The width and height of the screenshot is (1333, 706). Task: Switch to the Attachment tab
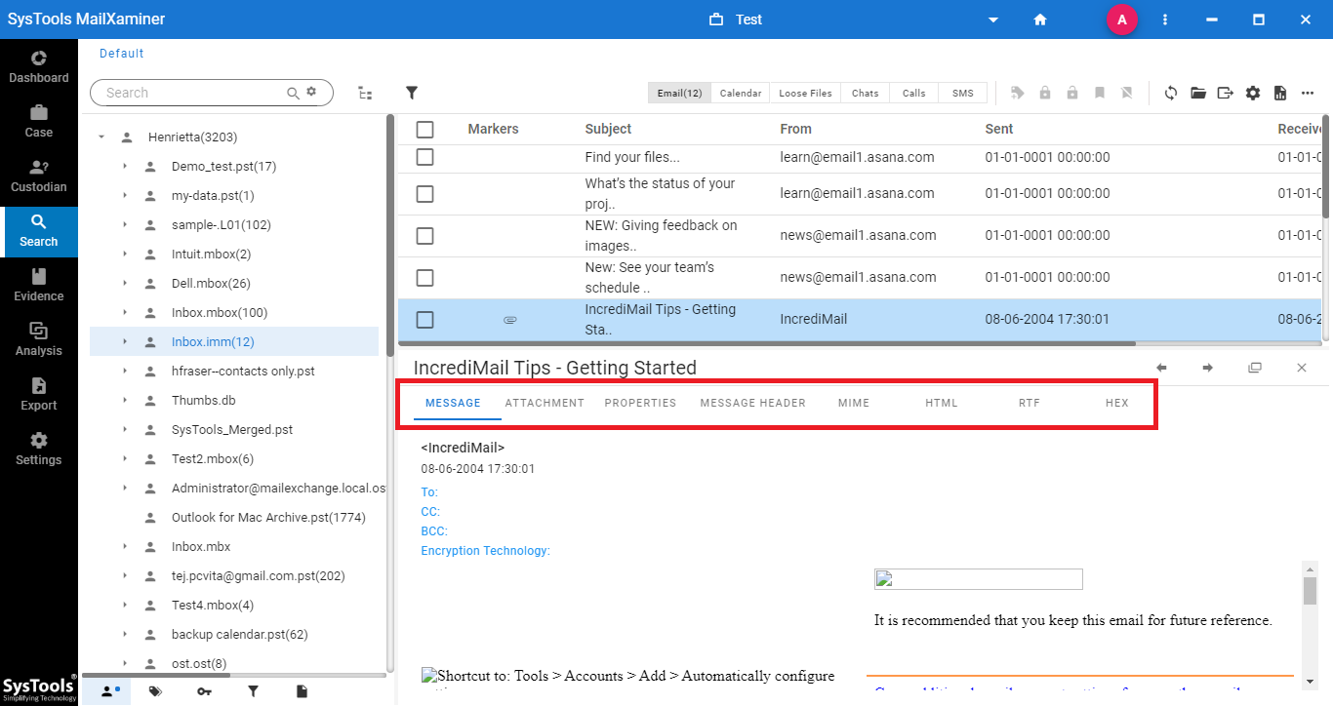(545, 403)
